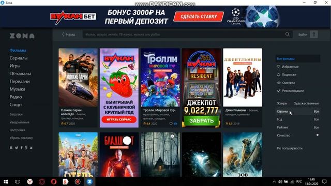Open the Фильмы section
331x186 pixels.
18,50
